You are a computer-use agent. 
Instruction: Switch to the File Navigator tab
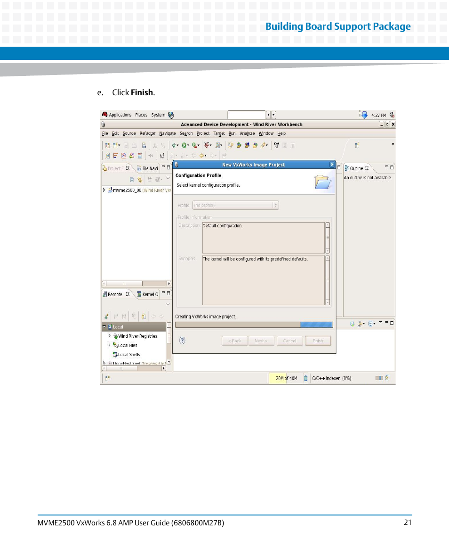click(x=147, y=168)
